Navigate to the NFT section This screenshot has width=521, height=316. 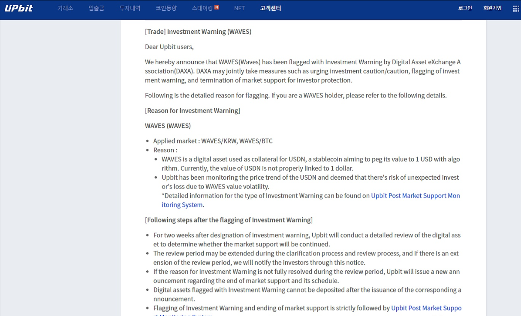click(x=239, y=8)
